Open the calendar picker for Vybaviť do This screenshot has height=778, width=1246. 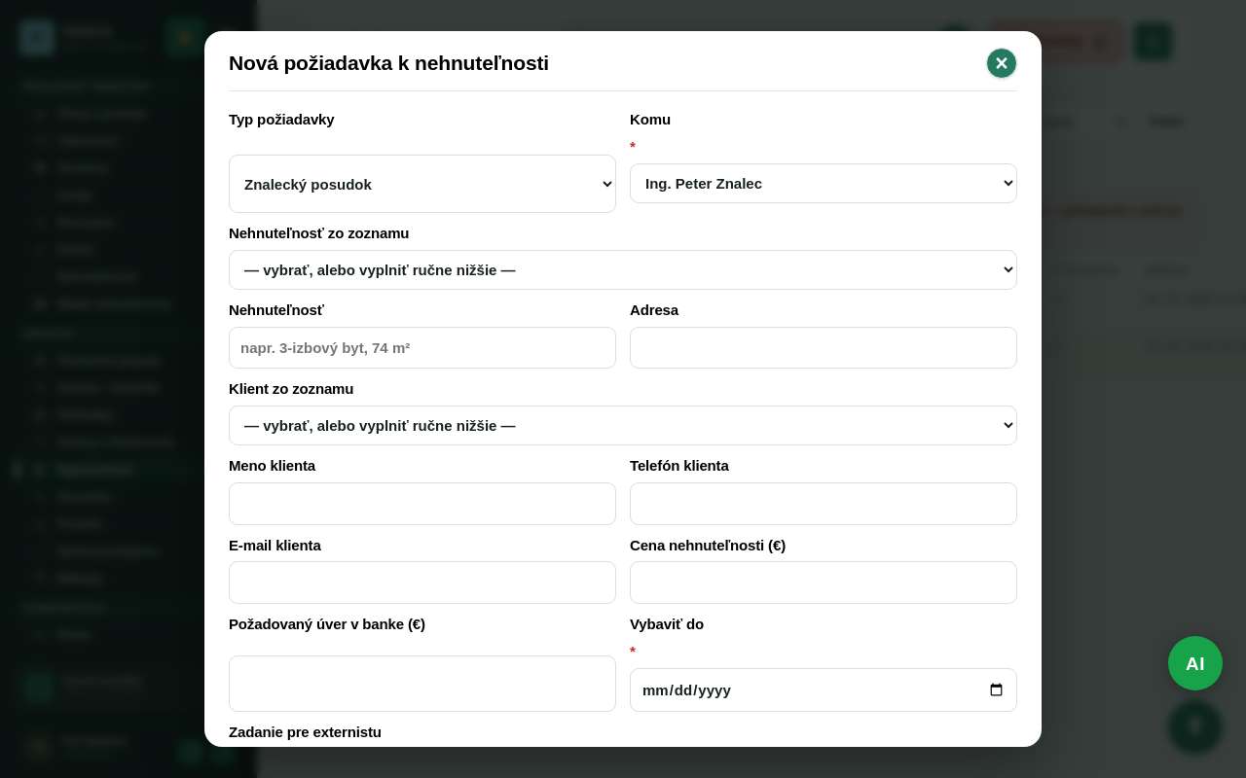996,690
